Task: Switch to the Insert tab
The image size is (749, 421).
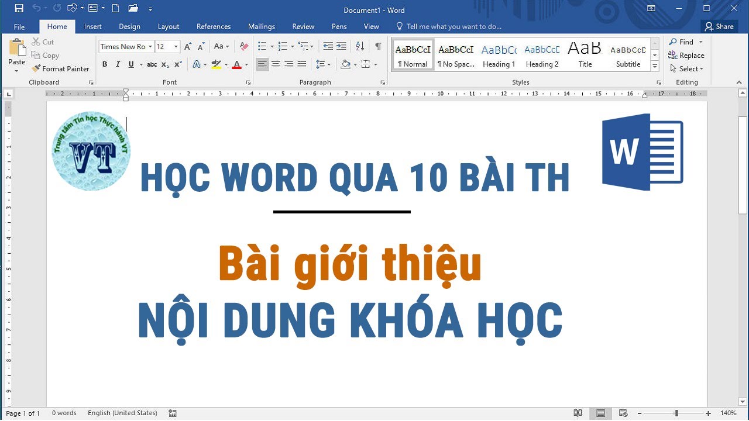Action: coord(92,26)
